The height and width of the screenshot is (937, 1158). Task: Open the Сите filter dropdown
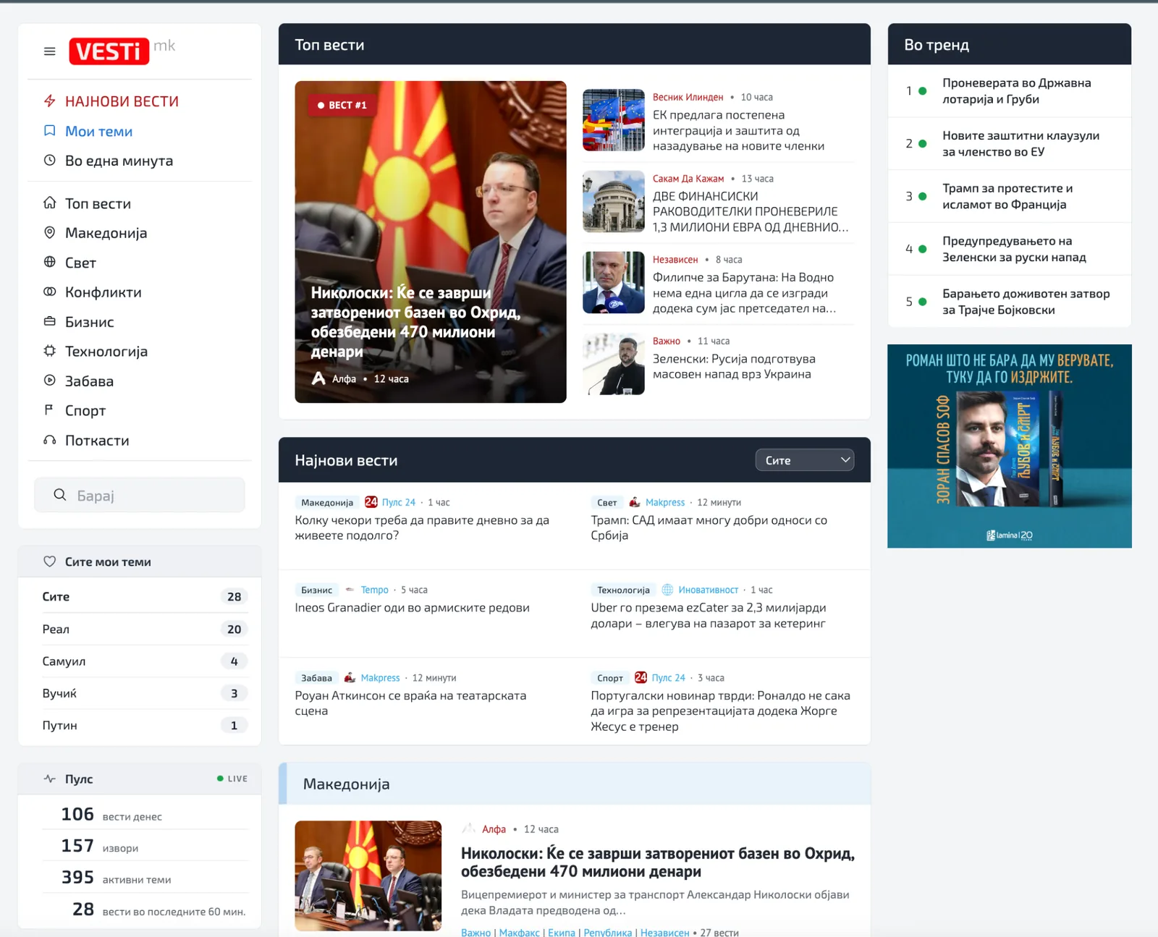[805, 460]
